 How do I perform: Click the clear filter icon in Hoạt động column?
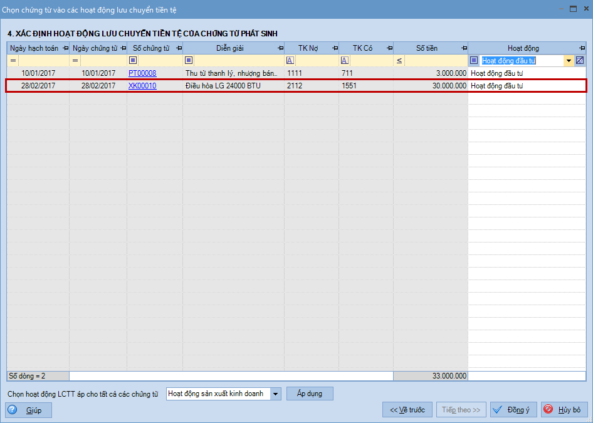[x=580, y=61]
